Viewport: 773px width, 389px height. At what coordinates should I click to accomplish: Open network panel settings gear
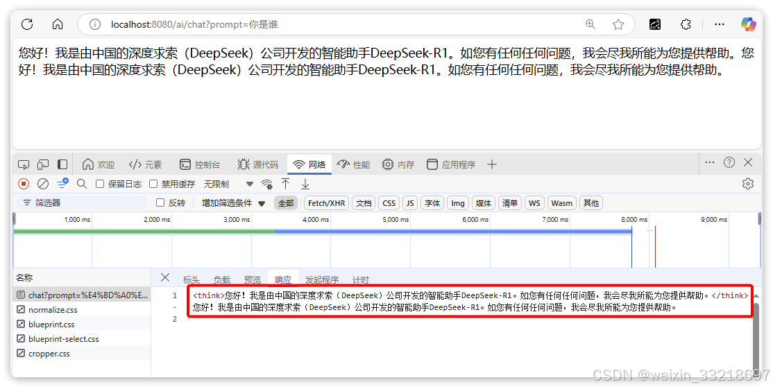pyautogui.click(x=748, y=184)
